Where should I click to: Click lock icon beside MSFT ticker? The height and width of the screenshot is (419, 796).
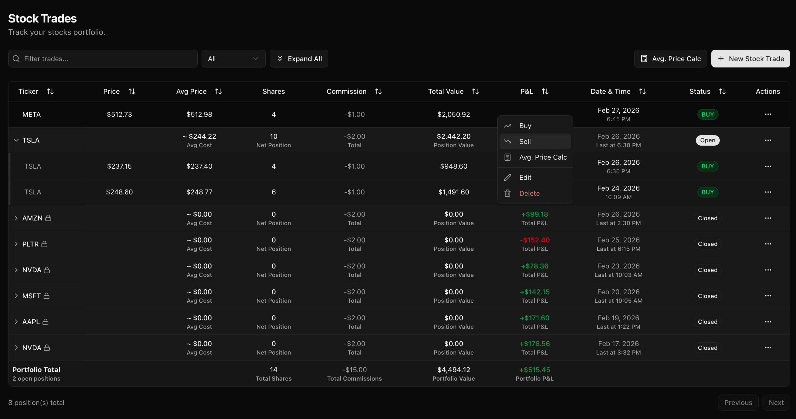(x=47, y=296)
